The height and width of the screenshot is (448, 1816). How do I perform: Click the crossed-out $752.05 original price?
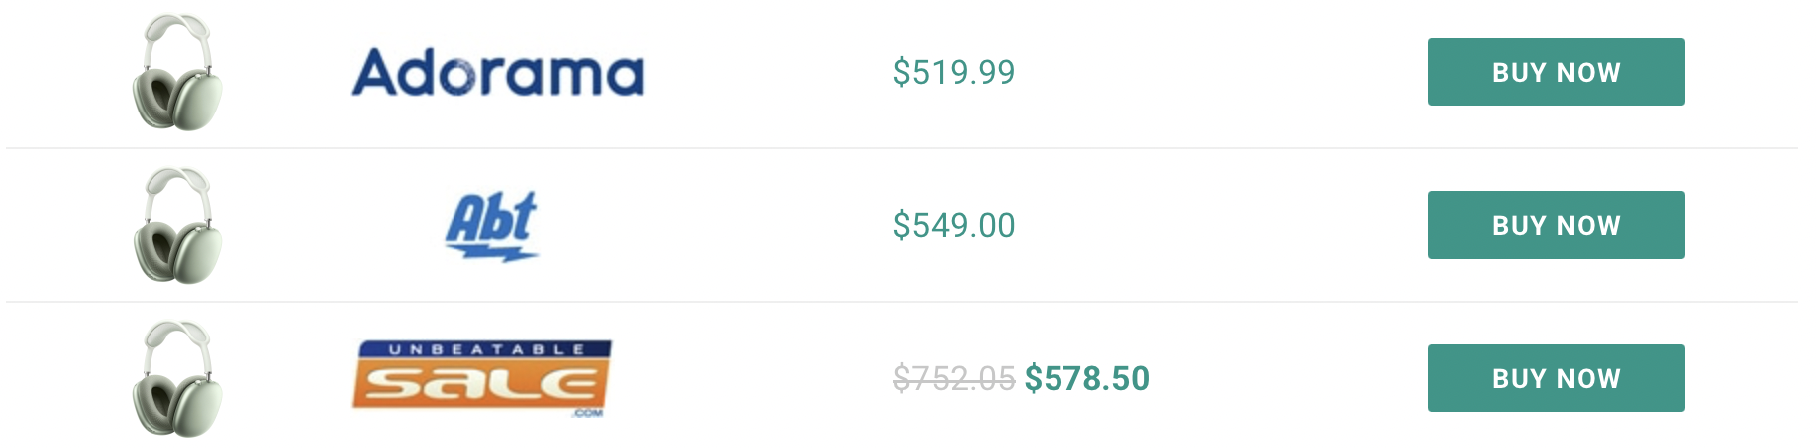click(x=954, y=378)
